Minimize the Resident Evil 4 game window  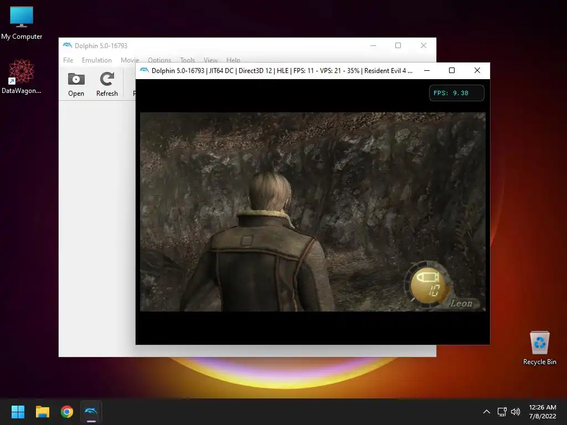click(427, 70)
